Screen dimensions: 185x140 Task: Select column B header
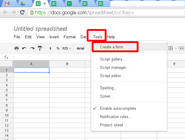[x=67, y=64]
